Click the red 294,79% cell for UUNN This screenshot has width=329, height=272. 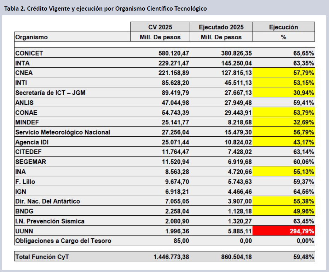click(284, 231)
